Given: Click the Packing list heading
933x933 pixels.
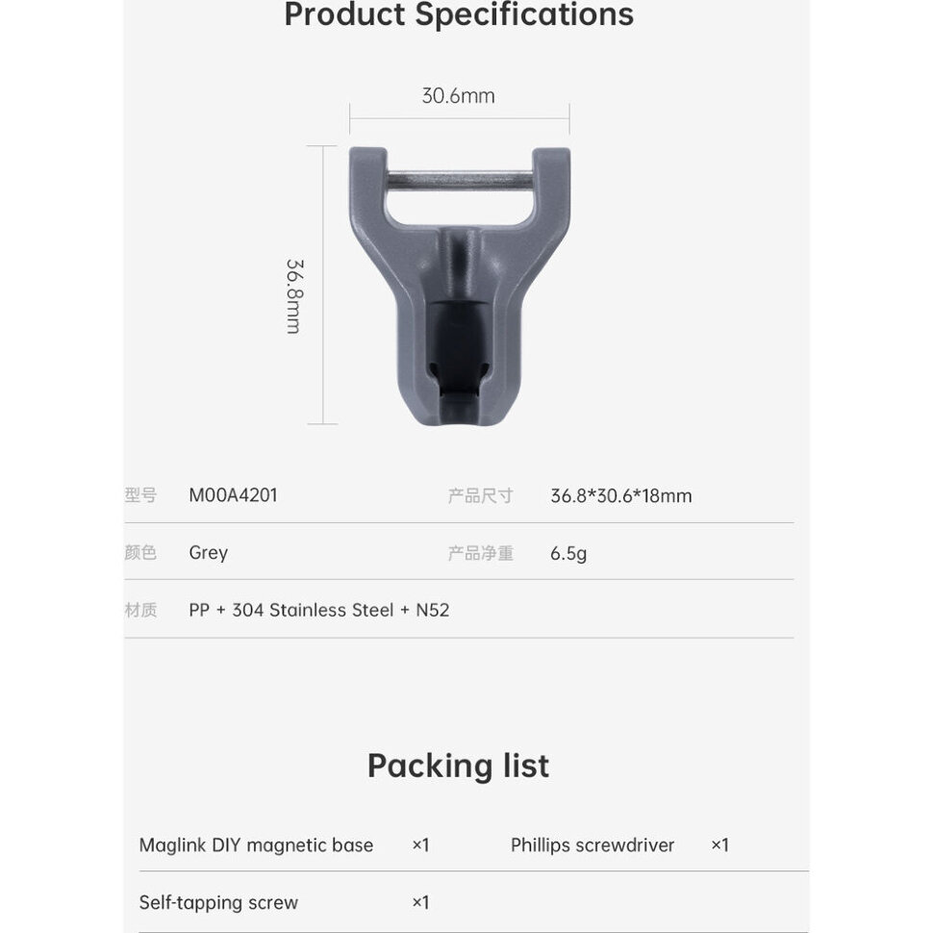Looking at the screenshot, I should coord(458,766).
